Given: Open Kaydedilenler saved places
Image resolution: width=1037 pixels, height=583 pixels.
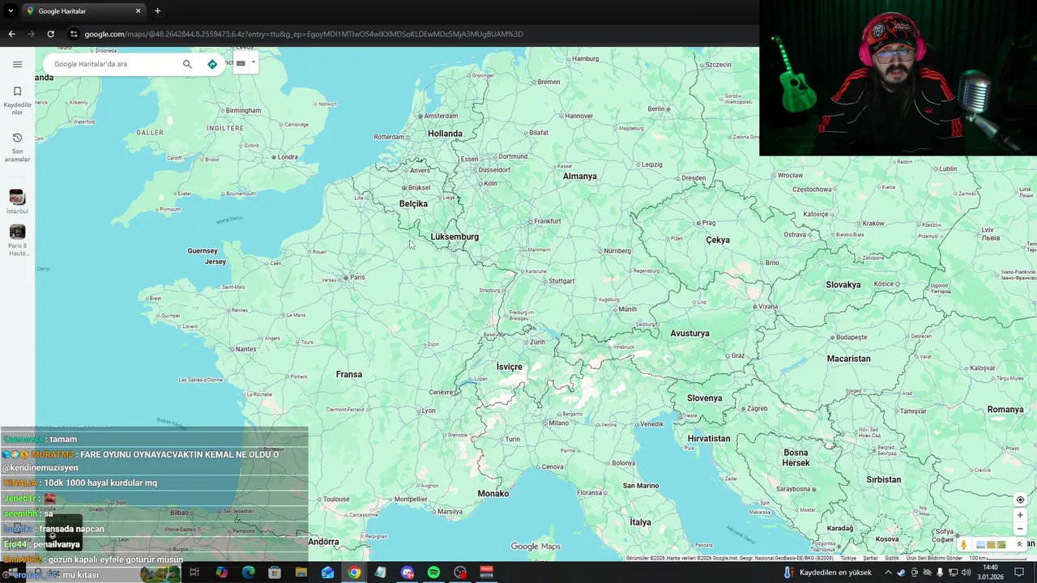Looking at the screenshot, I should (x=17, y=100).
